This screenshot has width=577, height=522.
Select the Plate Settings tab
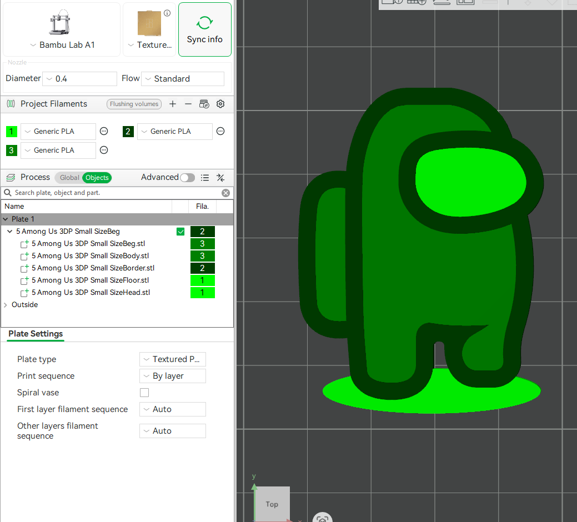(x=35, y=334)
